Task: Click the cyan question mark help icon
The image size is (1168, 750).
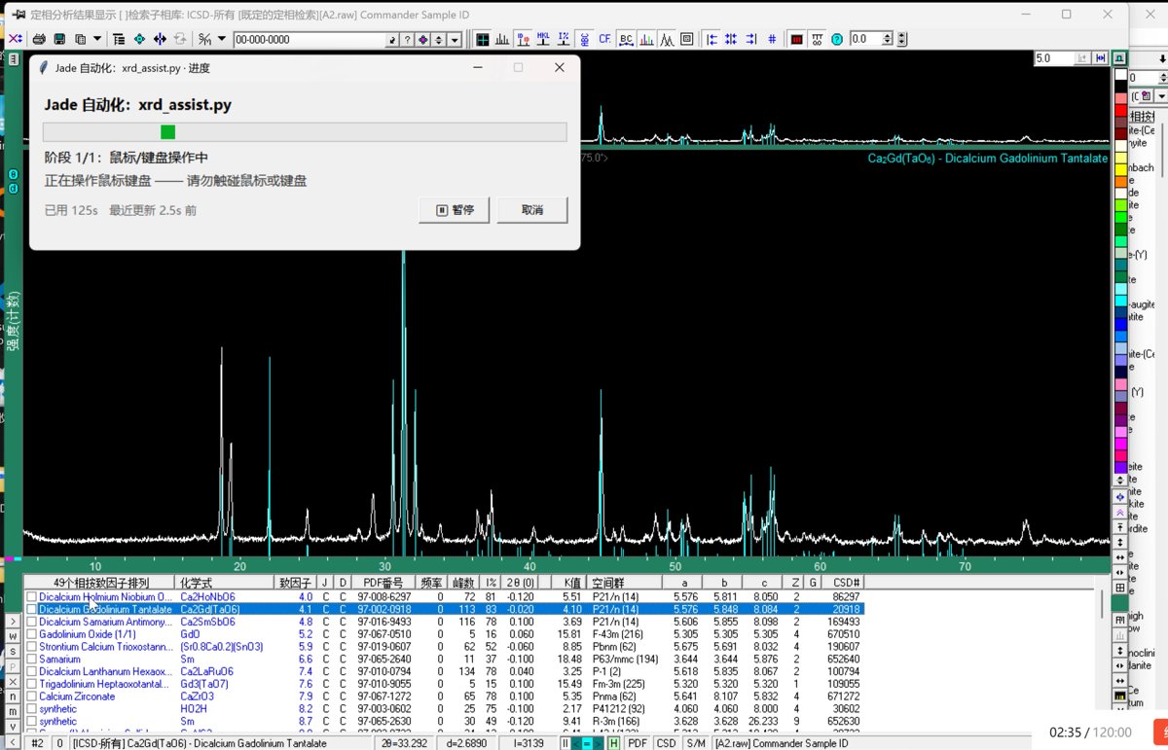Action: [x=837, y=39]
